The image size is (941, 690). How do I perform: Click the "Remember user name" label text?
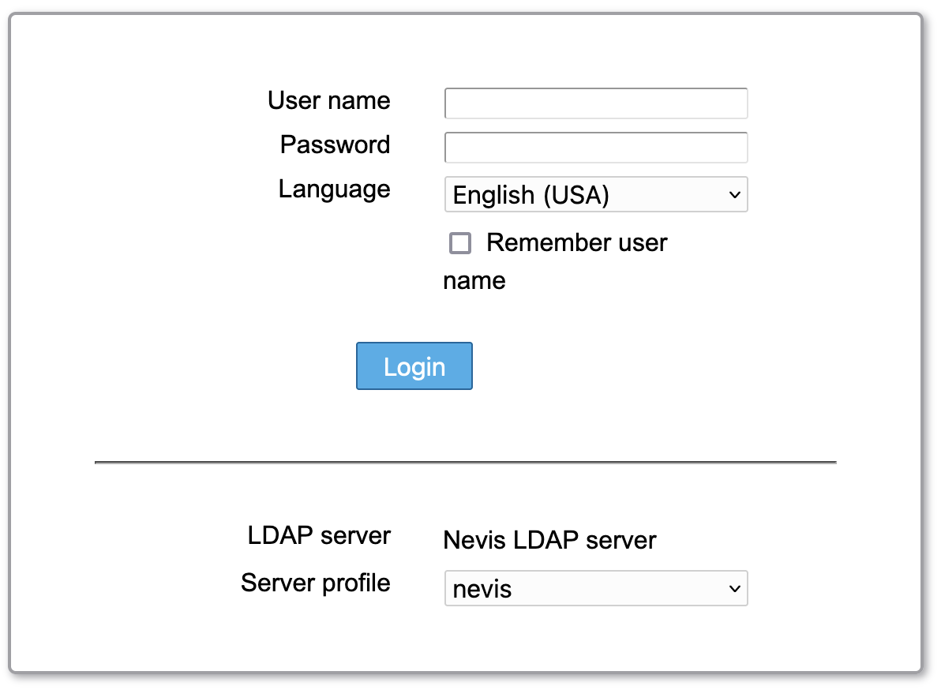tap(576, 243)
